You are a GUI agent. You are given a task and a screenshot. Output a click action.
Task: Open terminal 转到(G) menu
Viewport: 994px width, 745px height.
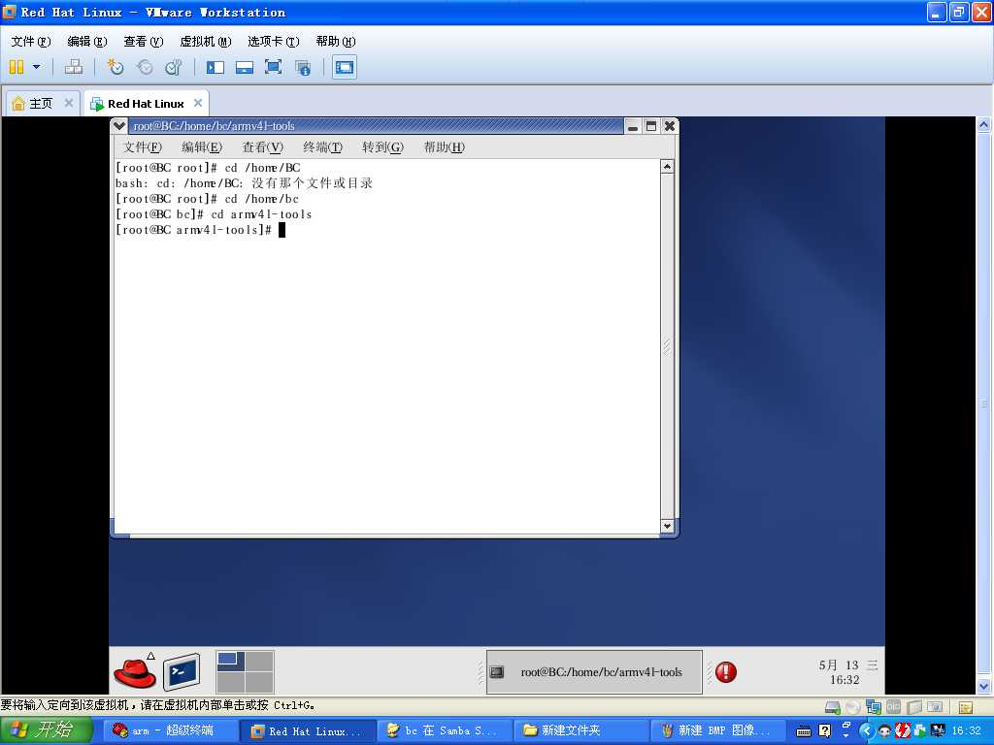[x=382, y=147]
